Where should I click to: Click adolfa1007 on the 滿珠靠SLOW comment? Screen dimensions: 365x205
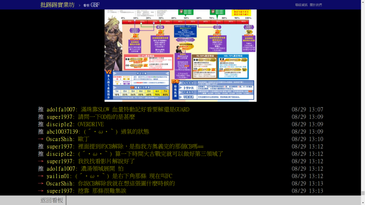click(61, 110)
